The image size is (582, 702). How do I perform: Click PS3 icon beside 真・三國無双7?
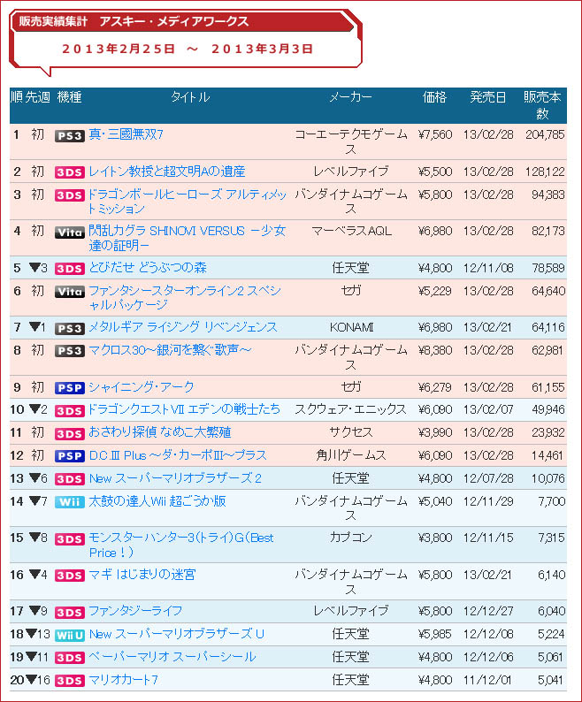70,136
